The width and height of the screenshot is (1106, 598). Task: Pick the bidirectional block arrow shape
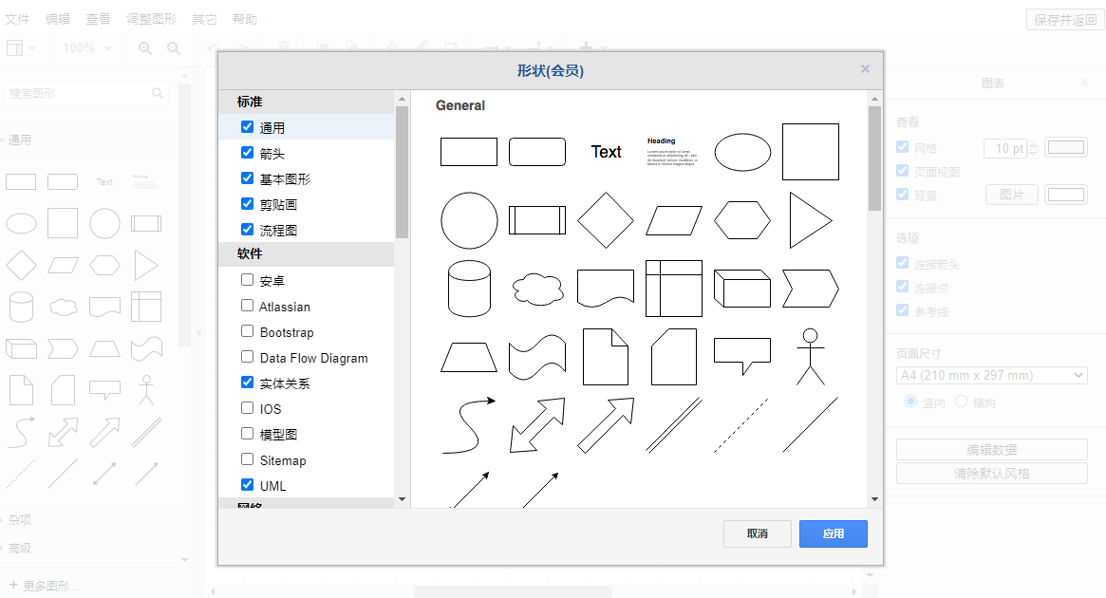537,425
